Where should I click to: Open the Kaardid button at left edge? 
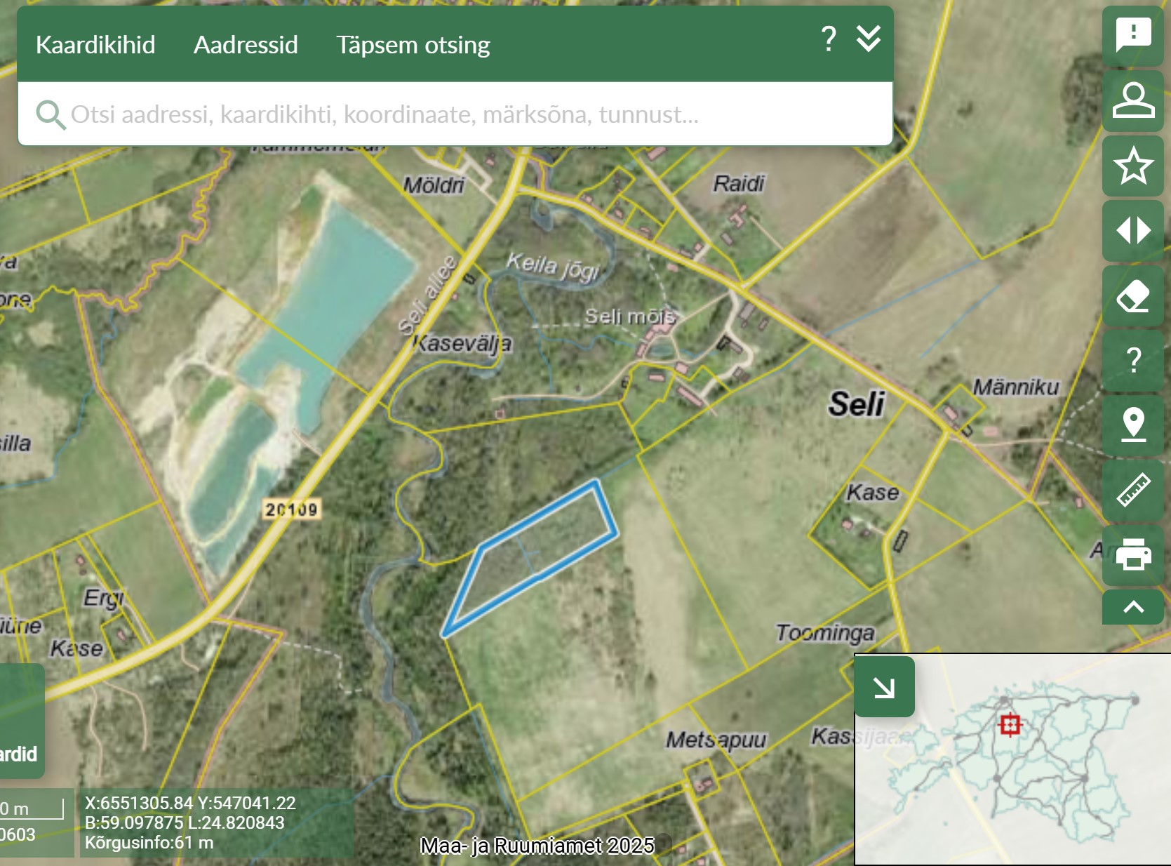click(20, 754)
